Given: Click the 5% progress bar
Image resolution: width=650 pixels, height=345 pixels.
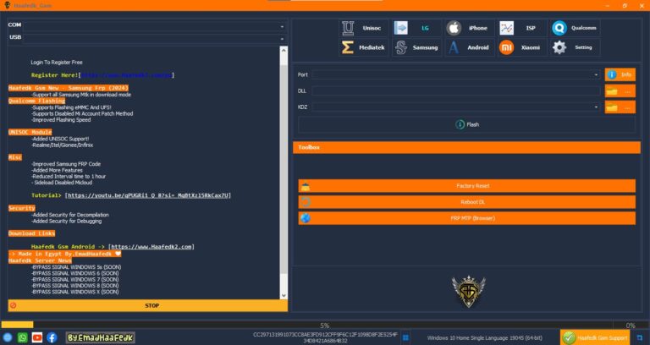Looking at the screenshot, I should point(306,325).
